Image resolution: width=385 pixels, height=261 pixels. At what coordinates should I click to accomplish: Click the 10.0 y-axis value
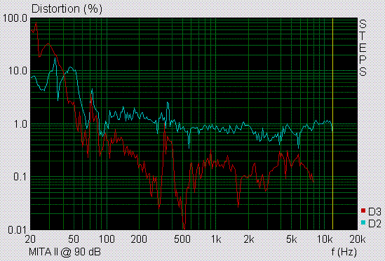coord(18,71)
